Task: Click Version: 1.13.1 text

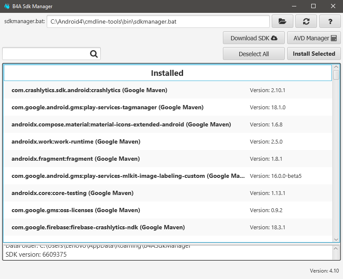Action: (x=268, y=193)
